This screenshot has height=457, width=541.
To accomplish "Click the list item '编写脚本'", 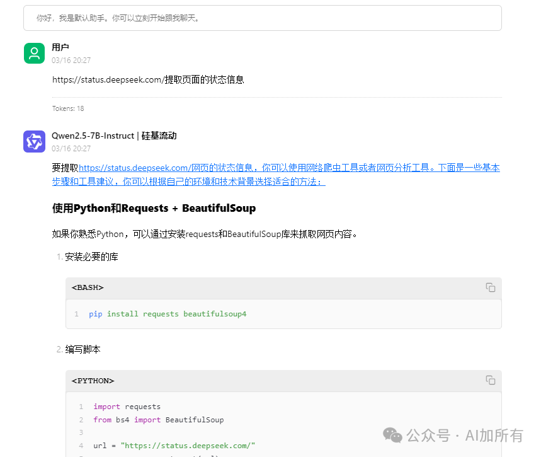I will pos(83,349).
